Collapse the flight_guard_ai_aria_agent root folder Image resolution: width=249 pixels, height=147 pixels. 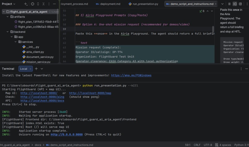pos(3,12)
